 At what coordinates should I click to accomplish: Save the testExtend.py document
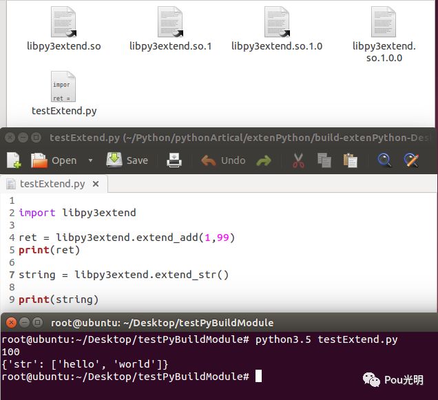coord(127,160)
